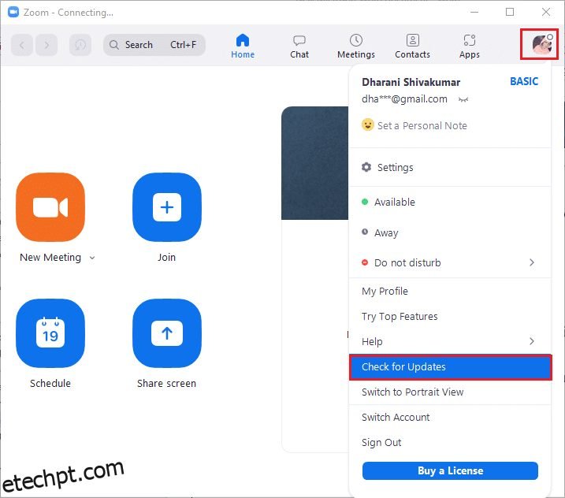Close the Zoom window
Screen dimensions: 565x498
[546, 13]
